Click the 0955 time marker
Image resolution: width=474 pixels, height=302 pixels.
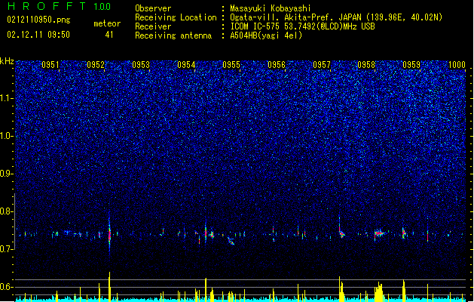[231, 65]
